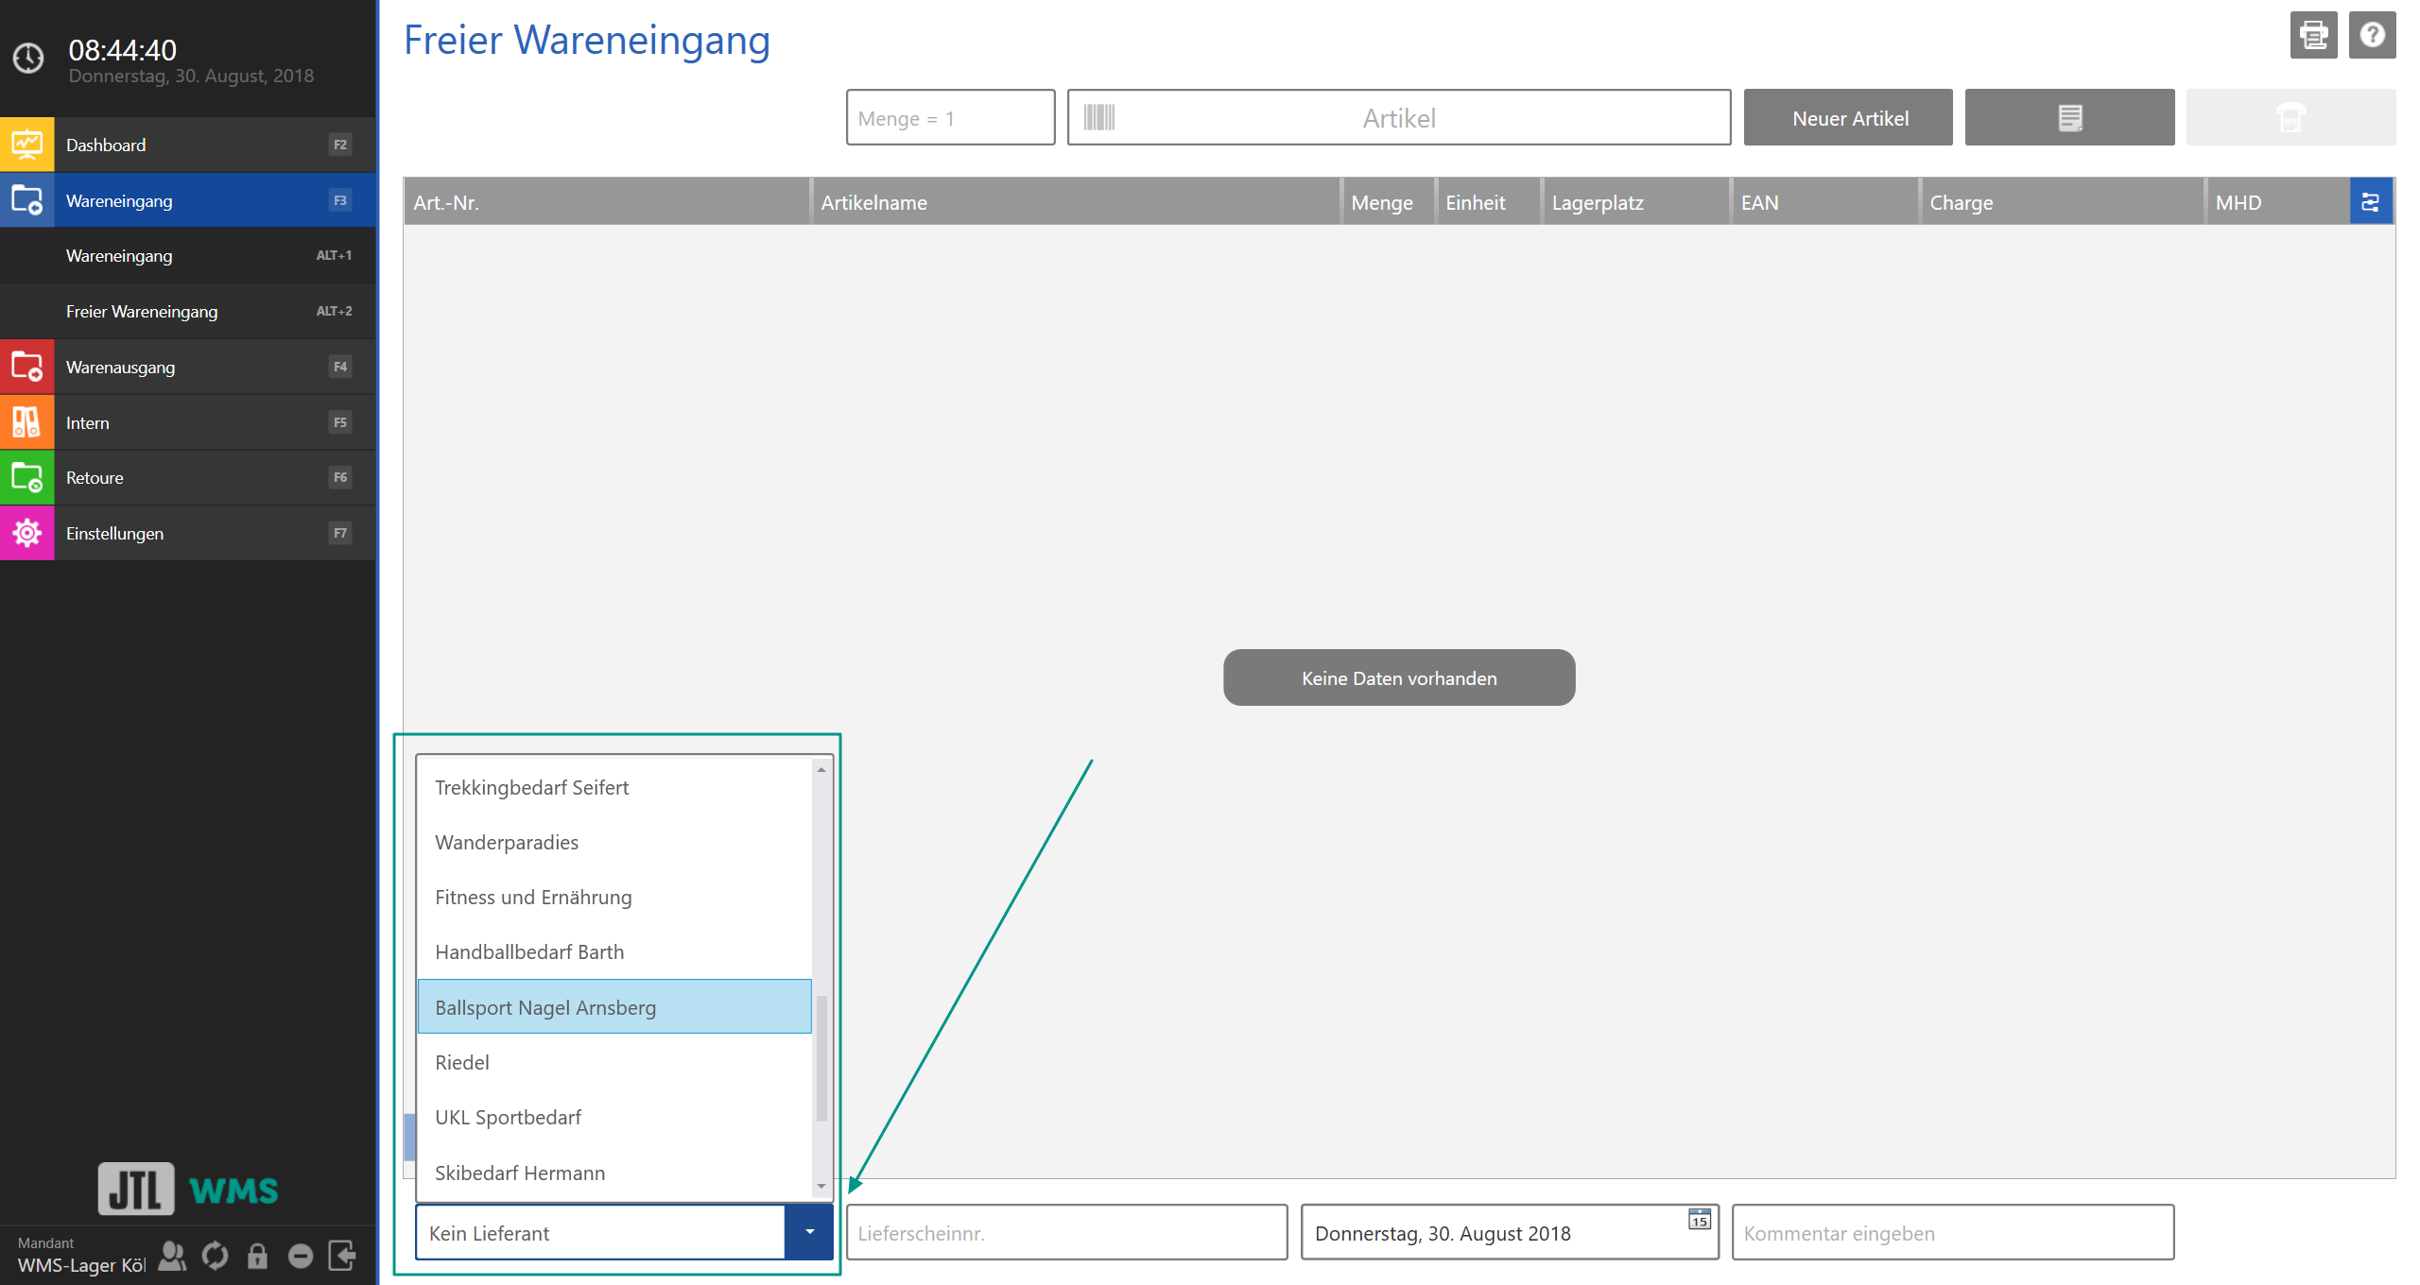Click the minus sign icon in the status bar
The image size is (2420, 1285).
click(x=300, y=1255)
